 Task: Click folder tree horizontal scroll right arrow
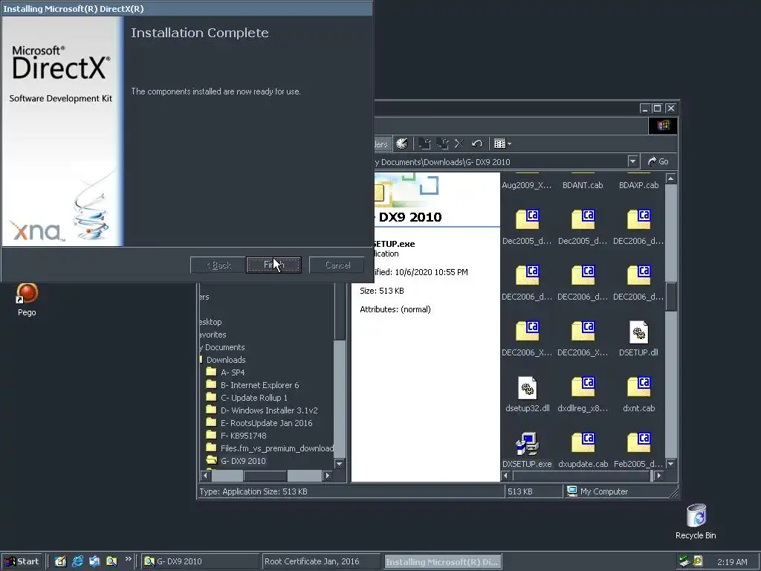tap(328, 475)
